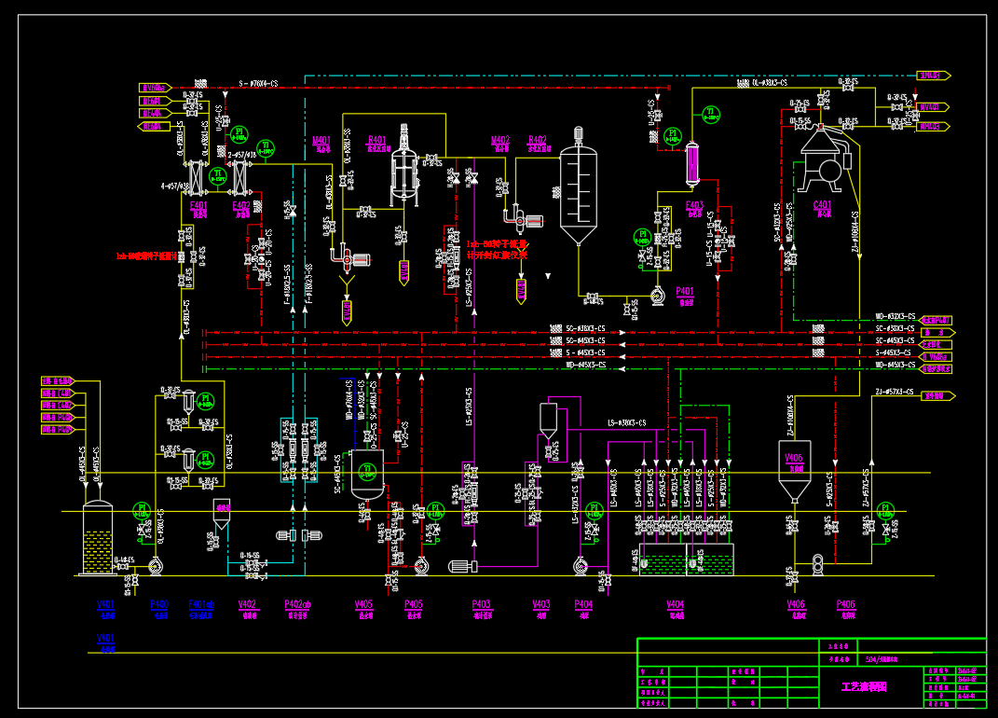Click the V403 cone hopper symbol
This screenshot has width=998, height=718.
pos(548,420)
